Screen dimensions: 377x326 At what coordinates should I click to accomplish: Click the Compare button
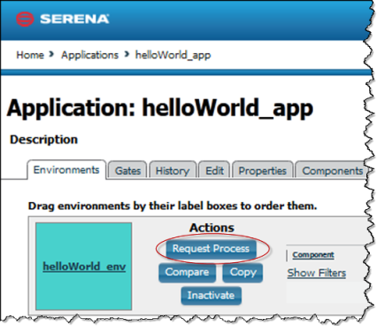click(187, 272)
